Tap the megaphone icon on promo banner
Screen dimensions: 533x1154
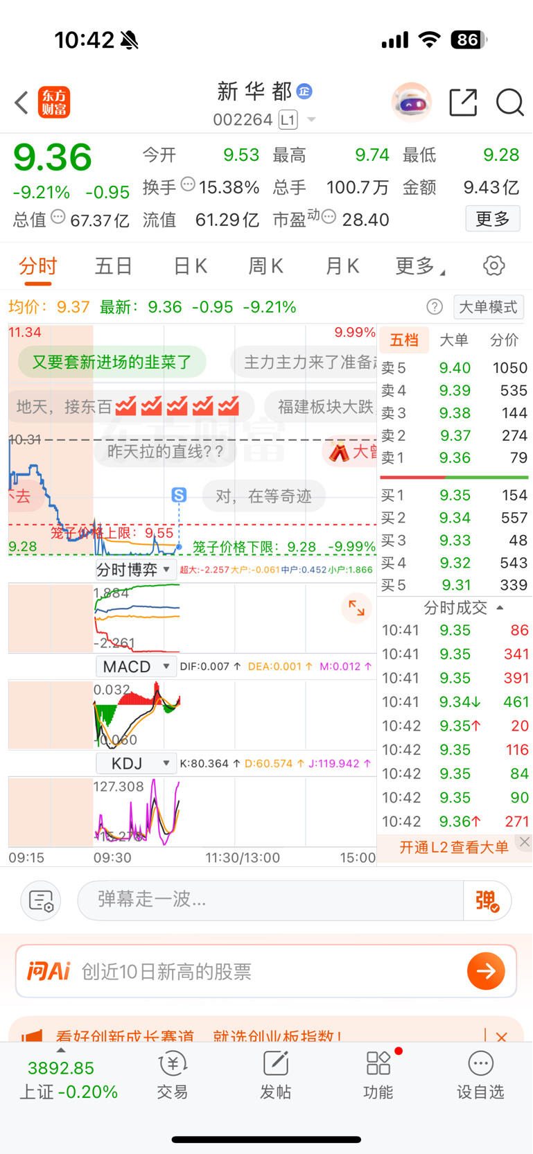pos(31,1036)
